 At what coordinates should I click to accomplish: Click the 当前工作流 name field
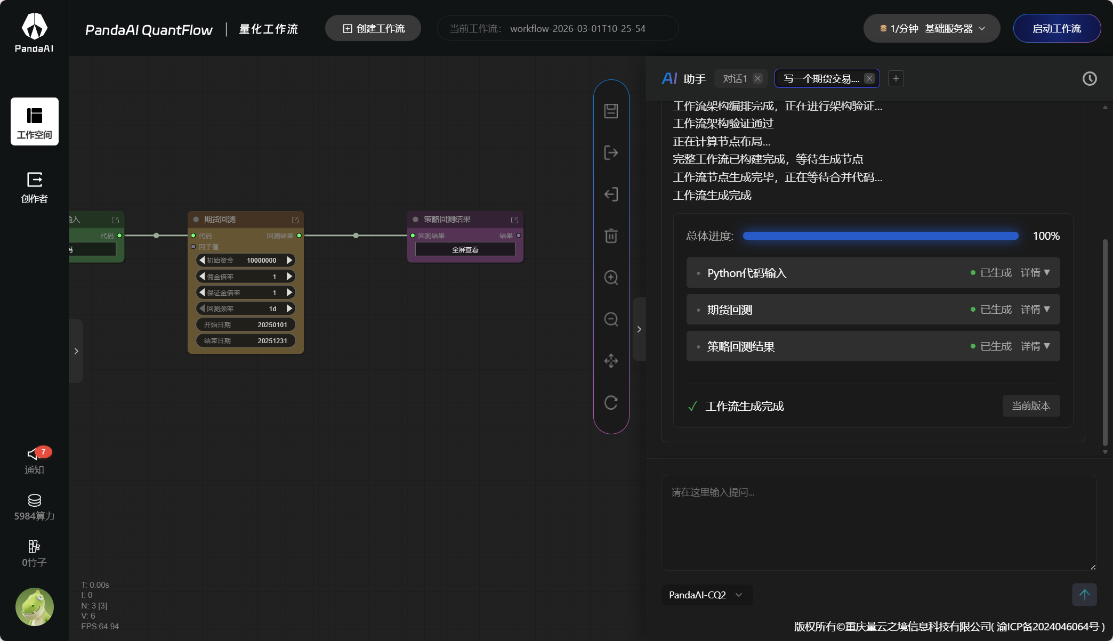coord(558,29)
